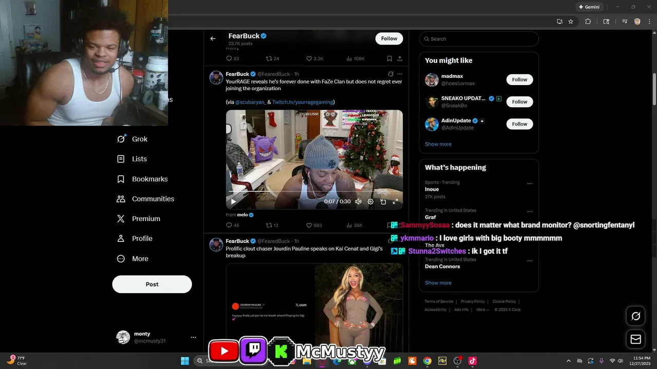Open Bookmarks in the sidebar
Image resolution: width=657 pixels, height=369 pixels.
pyautogui.click(x=143, y=179)
